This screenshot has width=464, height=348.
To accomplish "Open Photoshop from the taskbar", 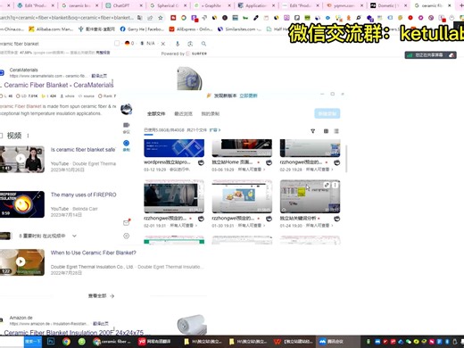I will (51, 342).
